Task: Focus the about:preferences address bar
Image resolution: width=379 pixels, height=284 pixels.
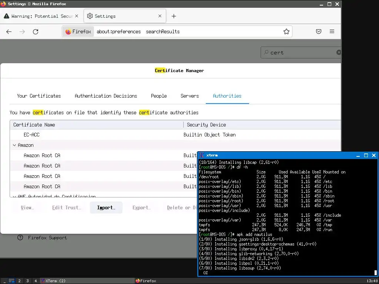Action: 188,32
